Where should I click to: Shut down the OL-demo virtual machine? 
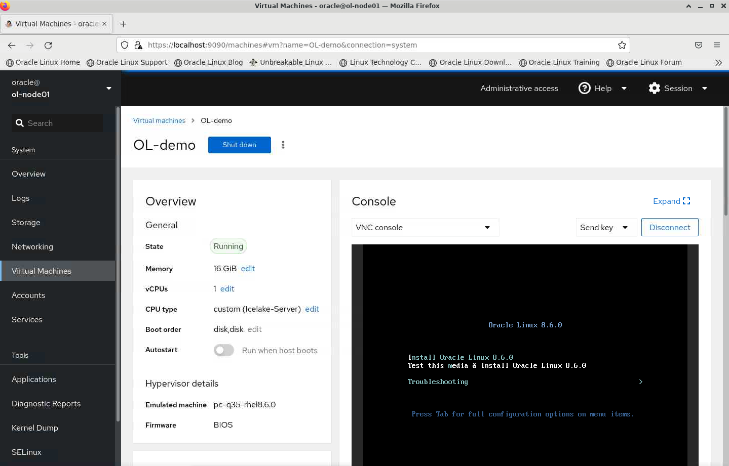pyautogui.click(x=239, y=145)
